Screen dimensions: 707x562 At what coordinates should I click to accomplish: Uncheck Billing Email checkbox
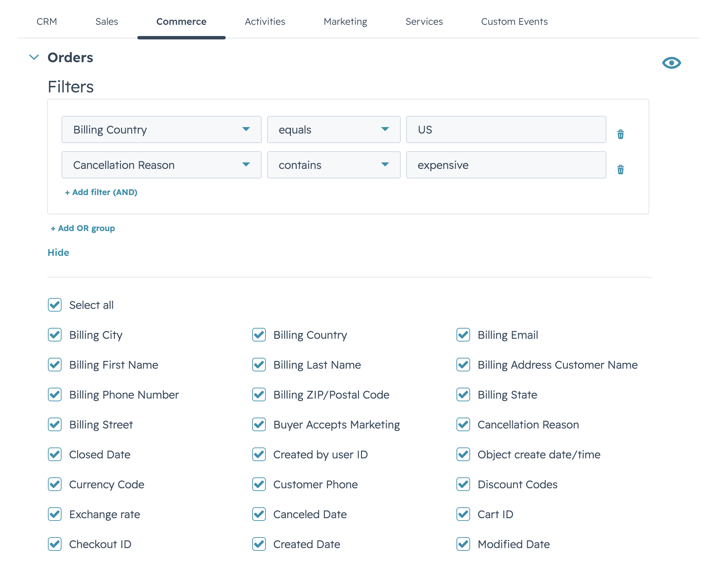click(463, 335)
